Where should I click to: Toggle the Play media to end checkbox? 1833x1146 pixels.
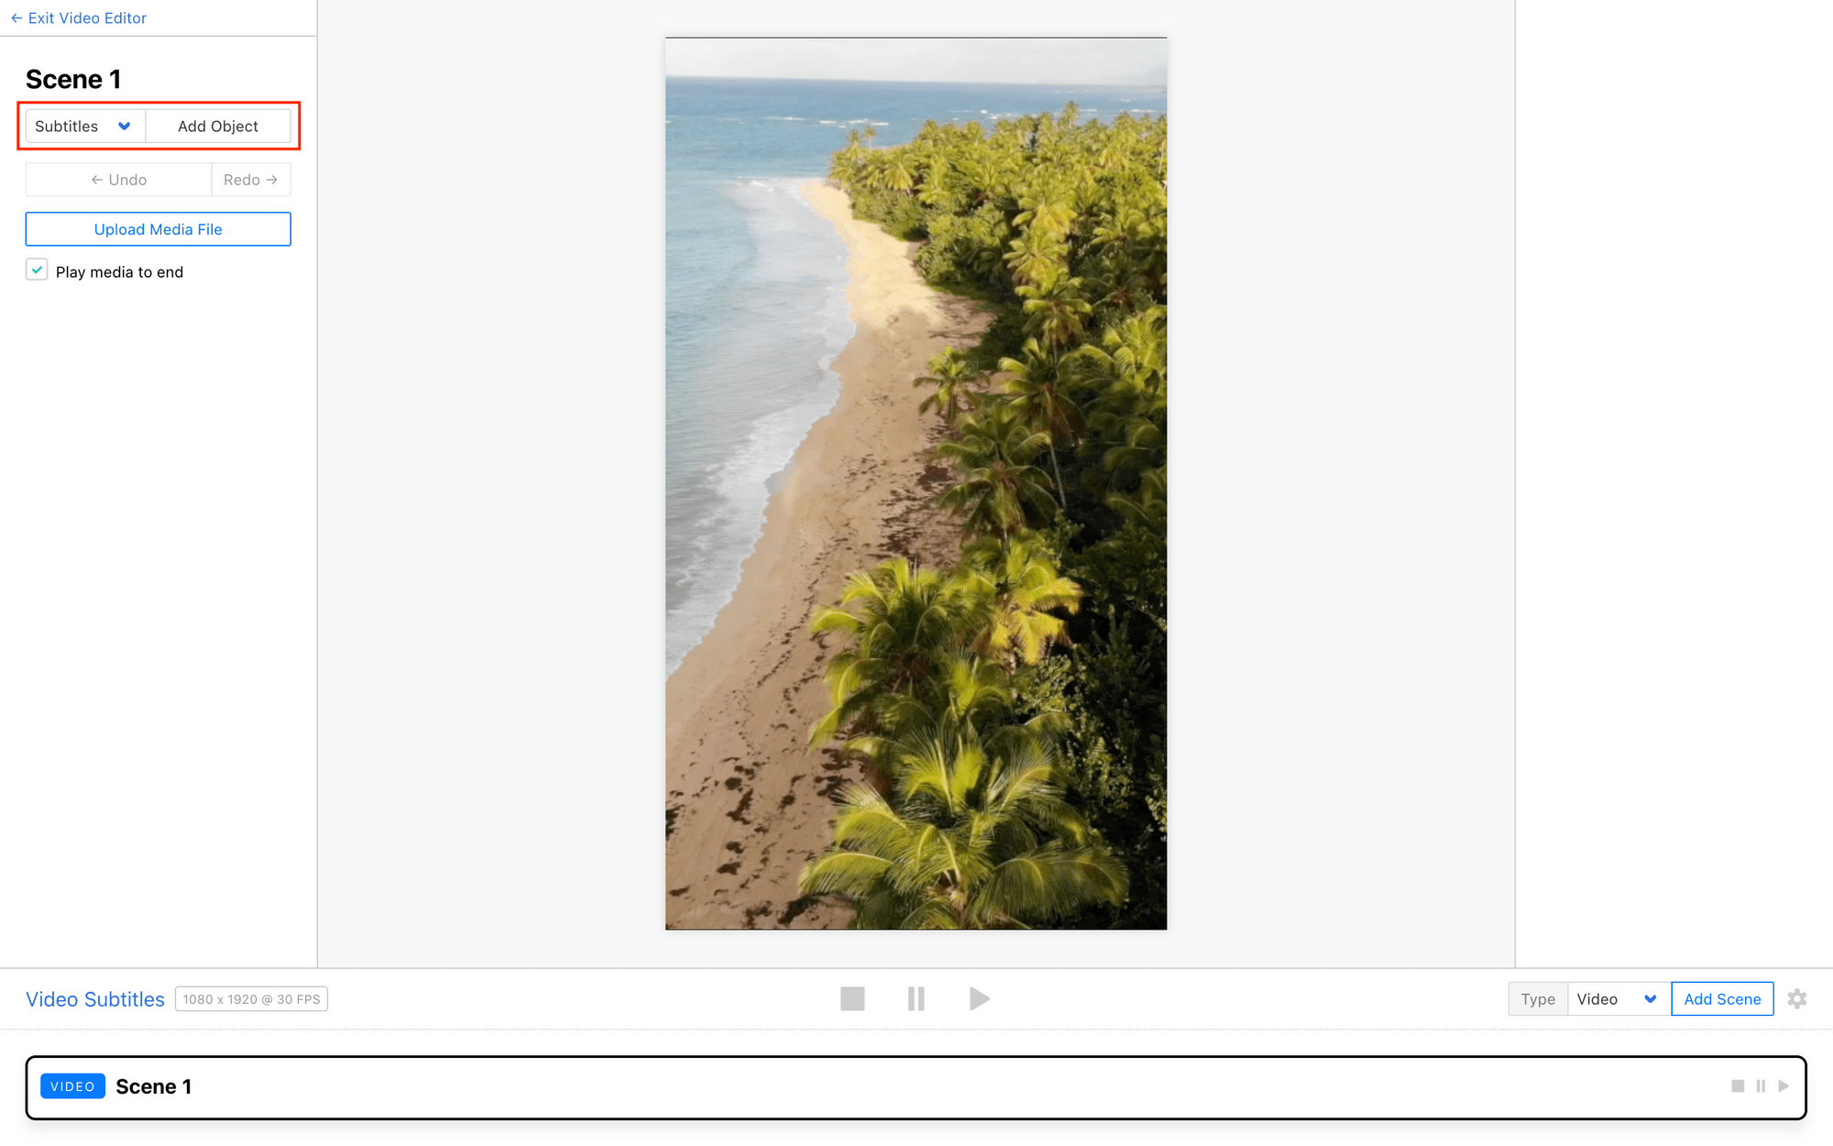[37, 270]
